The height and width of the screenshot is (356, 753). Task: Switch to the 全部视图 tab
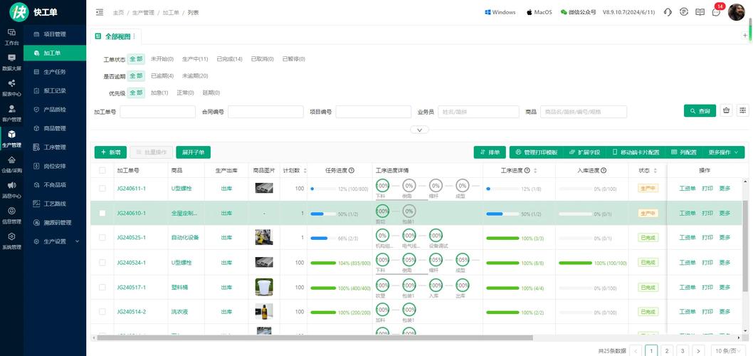click(x=115, y=36)
